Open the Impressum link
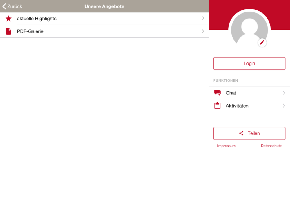 coord(226,146)
